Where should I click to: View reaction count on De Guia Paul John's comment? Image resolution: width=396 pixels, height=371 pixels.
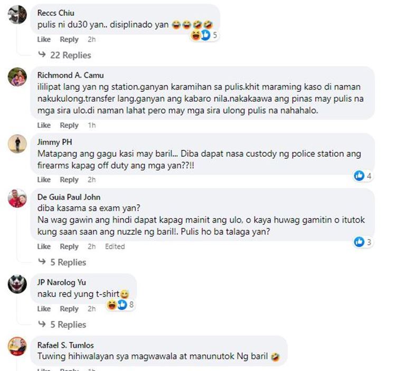click(x=363, y=242)
